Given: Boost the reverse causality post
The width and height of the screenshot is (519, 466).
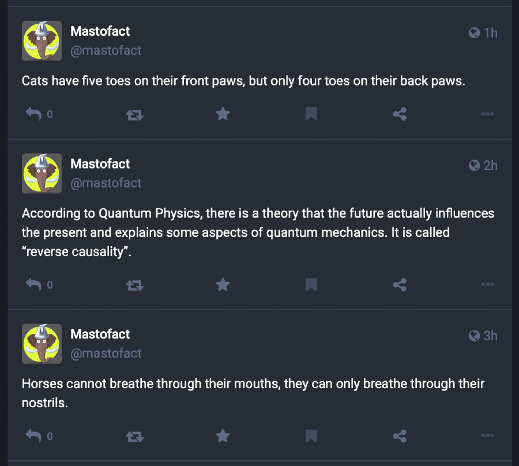Looking at the screenshot, I should [135, 285].
